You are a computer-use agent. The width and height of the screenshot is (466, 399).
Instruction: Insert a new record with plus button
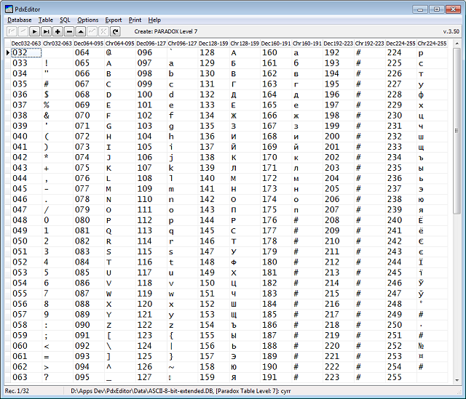pos(58,31)
